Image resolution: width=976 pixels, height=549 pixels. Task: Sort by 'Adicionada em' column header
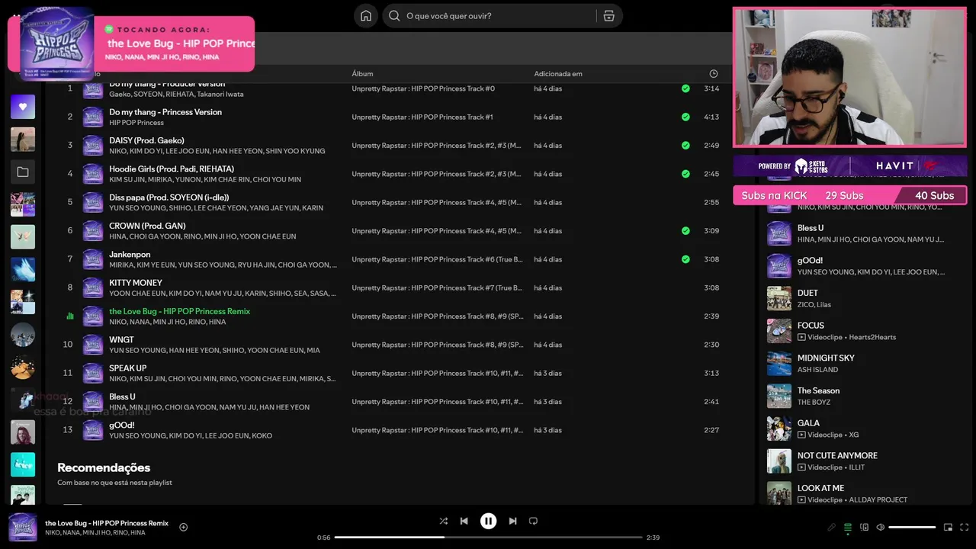pos(558,74)
